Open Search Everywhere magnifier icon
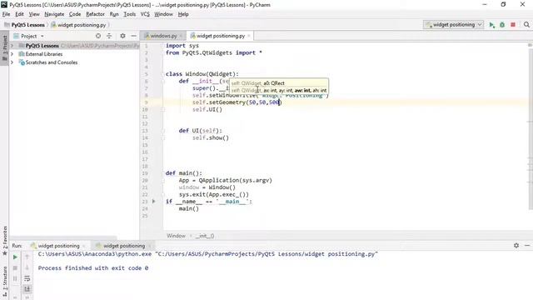Screen dimensions: 533x300 click(x=526, y=25)
